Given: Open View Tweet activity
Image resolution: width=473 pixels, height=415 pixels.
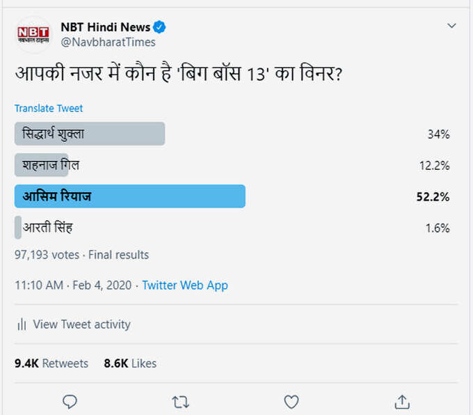Looking at the screenshot, I should [x=82, y=324].
